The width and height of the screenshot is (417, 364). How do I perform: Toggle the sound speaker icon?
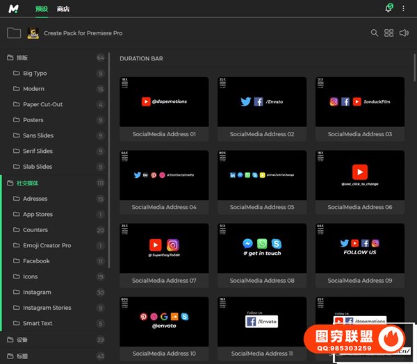point(404,33)
